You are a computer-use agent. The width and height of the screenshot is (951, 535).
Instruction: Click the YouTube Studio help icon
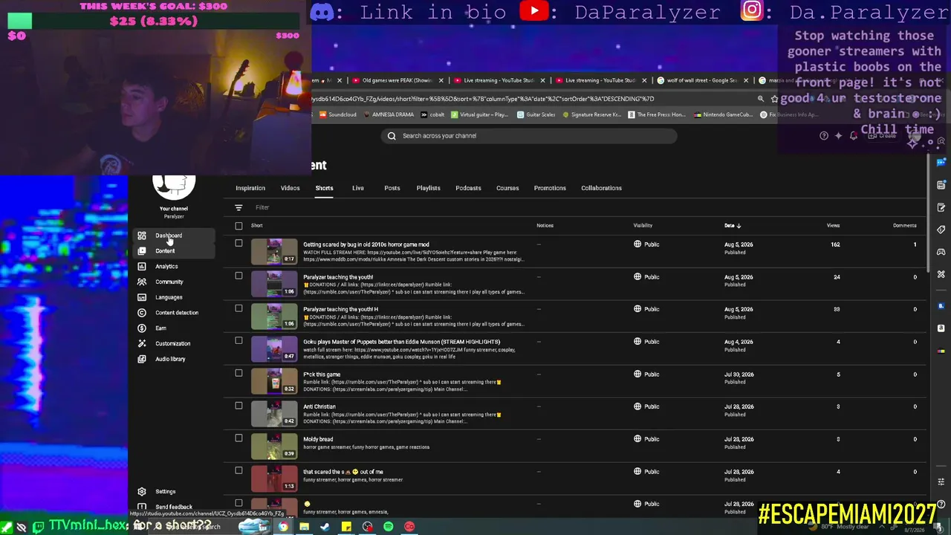[x=824, y=135]
